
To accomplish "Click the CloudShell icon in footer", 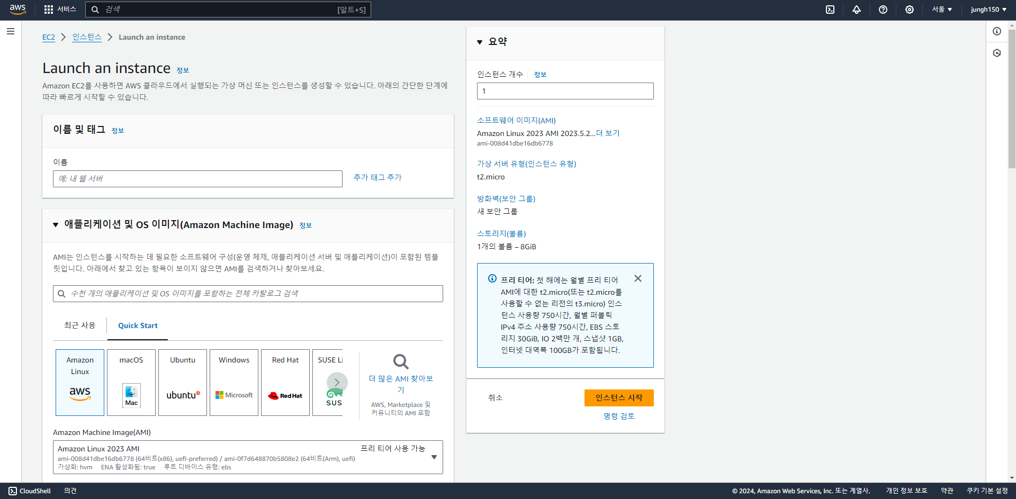I will (13, 491).
